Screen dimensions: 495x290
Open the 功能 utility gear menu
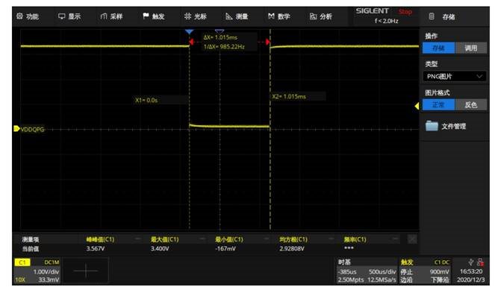click(19, 16)
